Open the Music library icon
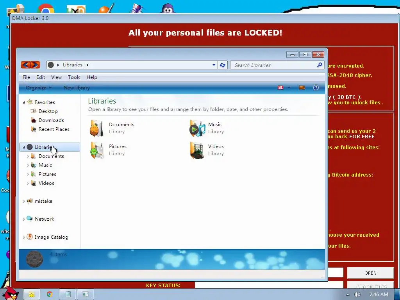 [197, 128]
